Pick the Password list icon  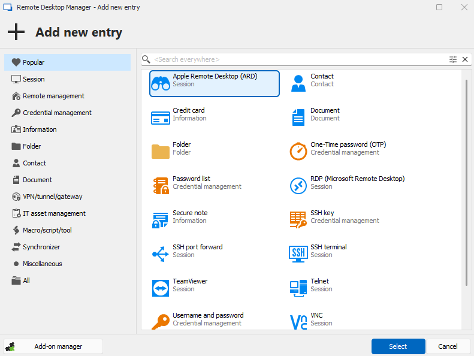coord(161,185)
